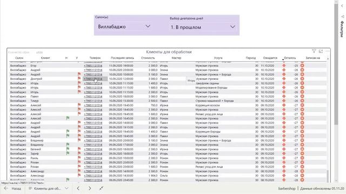
Task: Sort by the Салон column header
Action: [19, 58]
